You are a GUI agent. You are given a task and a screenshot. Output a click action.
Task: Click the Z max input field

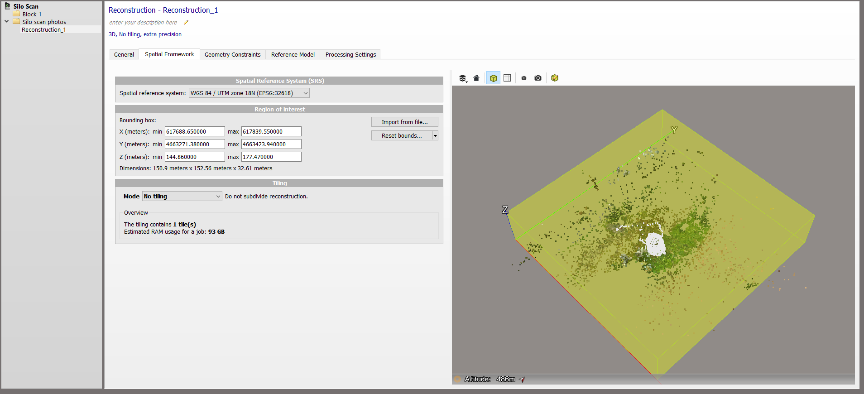271,157
